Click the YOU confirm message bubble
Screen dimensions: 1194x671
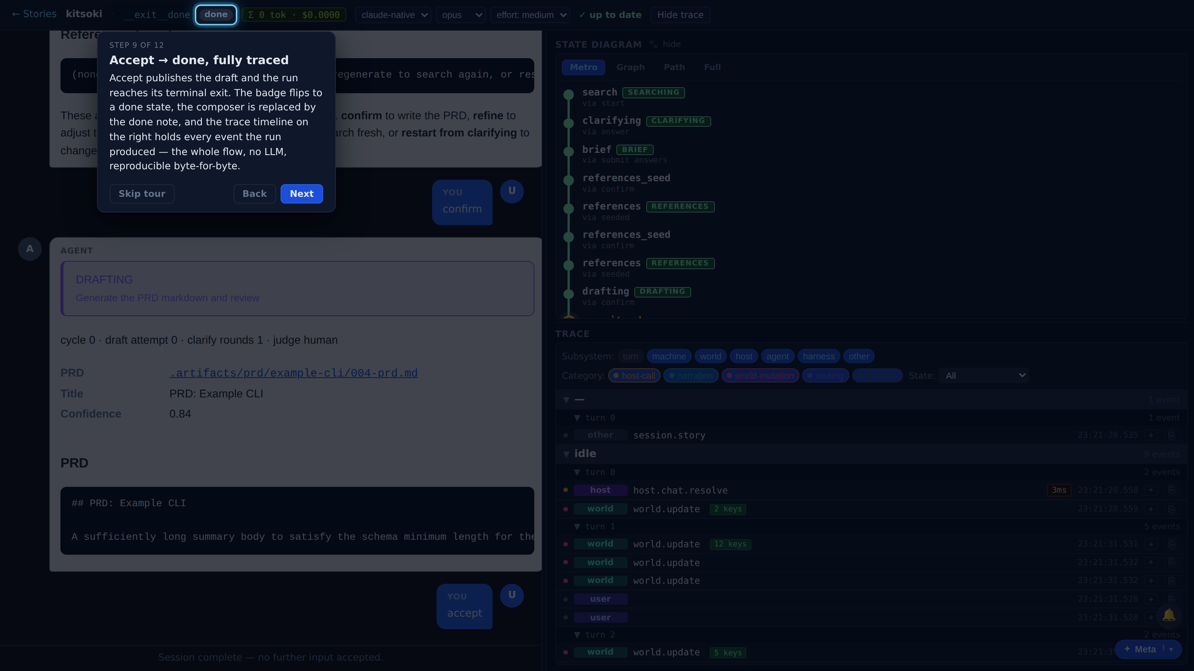point(462,202)
